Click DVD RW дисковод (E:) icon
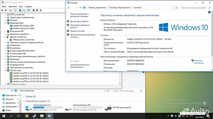This screenshot has width=213, height=119. (108, 108)
